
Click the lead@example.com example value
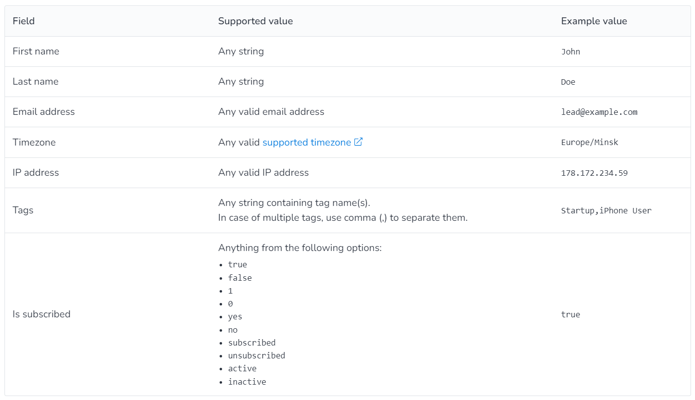(599, 112)
